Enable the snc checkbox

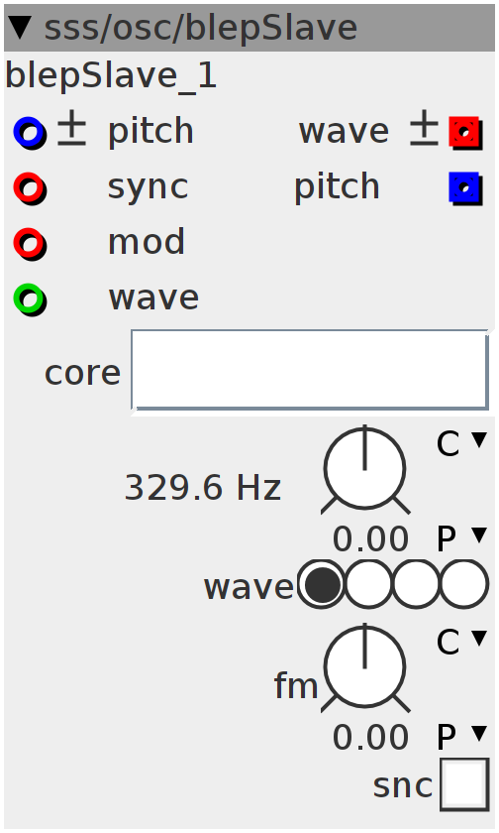[x=464, y=784]
